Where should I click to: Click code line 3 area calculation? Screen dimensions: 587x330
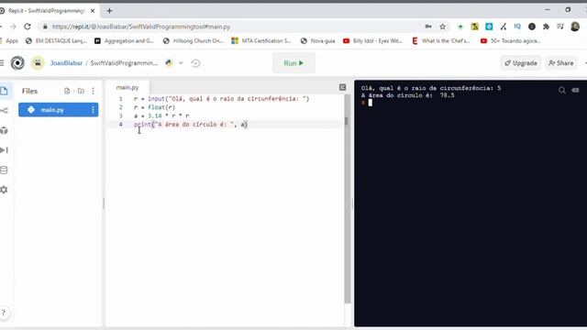(x=161, y=116)
